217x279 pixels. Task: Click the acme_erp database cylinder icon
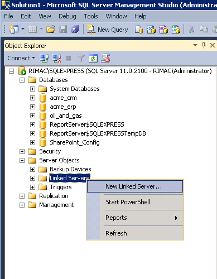pyautogui.click(x=43, y=107)
